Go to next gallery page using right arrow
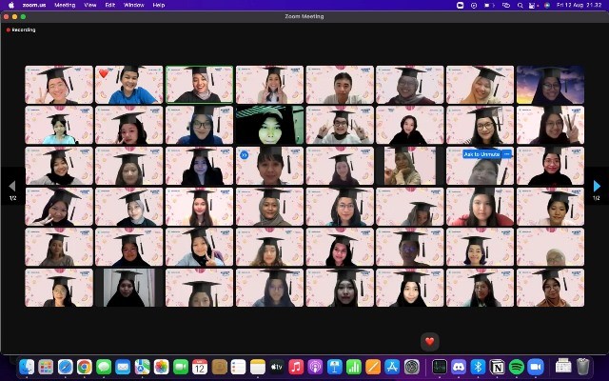 (x=597, y=186)
